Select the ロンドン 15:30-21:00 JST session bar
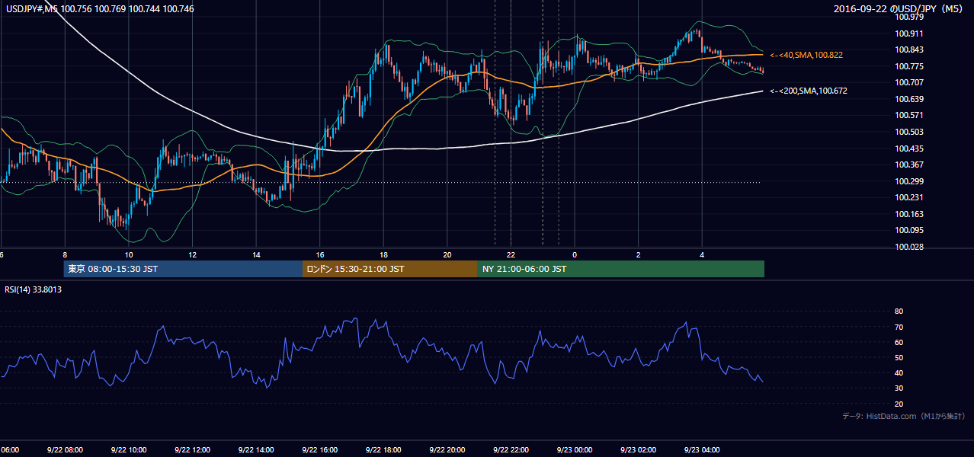Image resolution: width=974 pixels, height=457 pixels. pyautogui.click(x=390, y=269)
